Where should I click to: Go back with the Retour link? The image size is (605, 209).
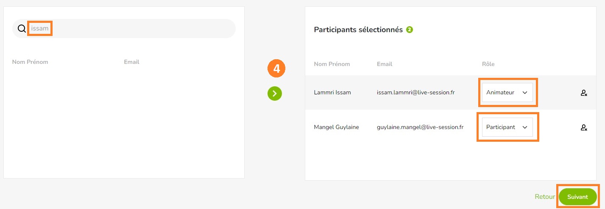pyautogui.click(x=545, y=197)
